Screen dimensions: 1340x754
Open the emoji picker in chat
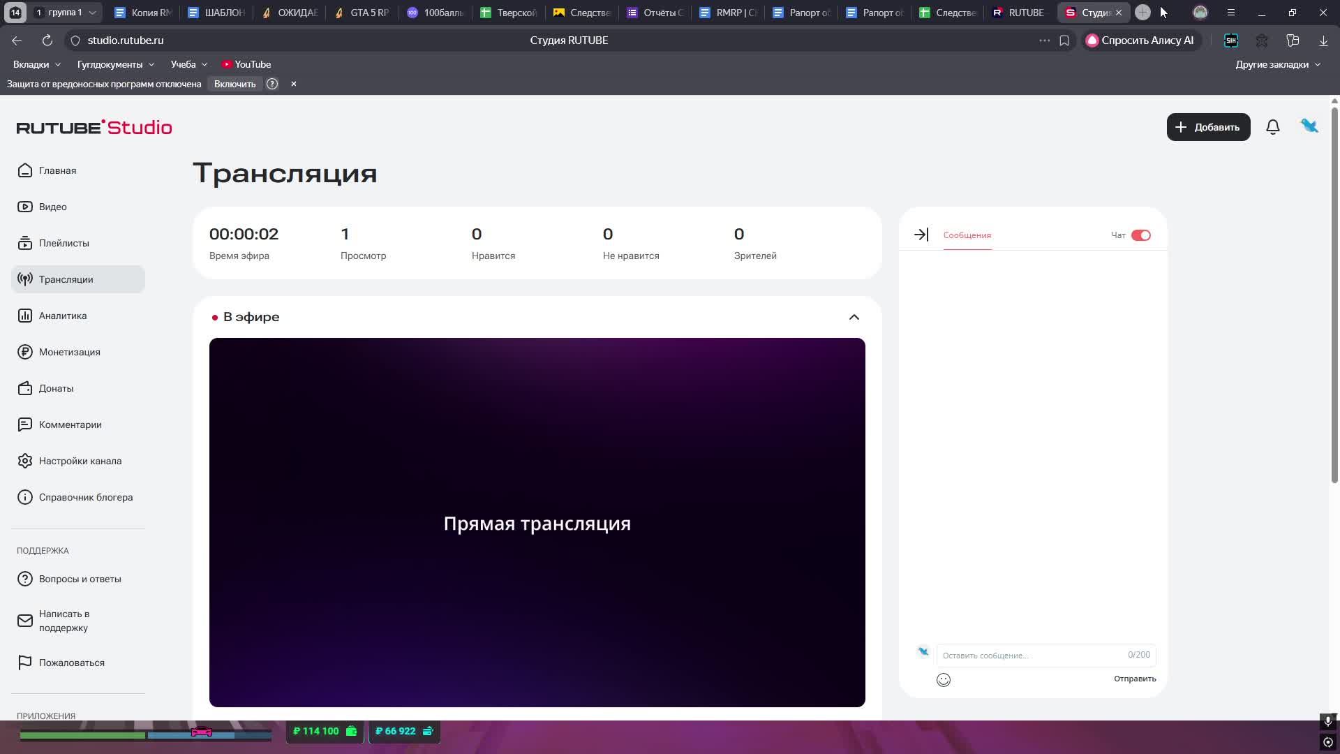tap(944, 679)
